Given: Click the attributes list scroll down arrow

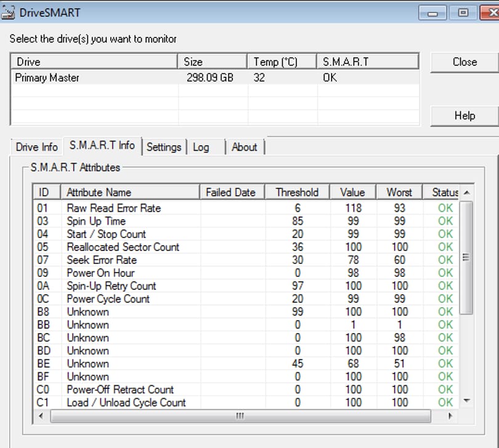Looking at the screenshot, I should (x=466, y=401).
